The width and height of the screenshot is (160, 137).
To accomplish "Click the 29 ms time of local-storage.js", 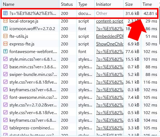I will point(151,21).
